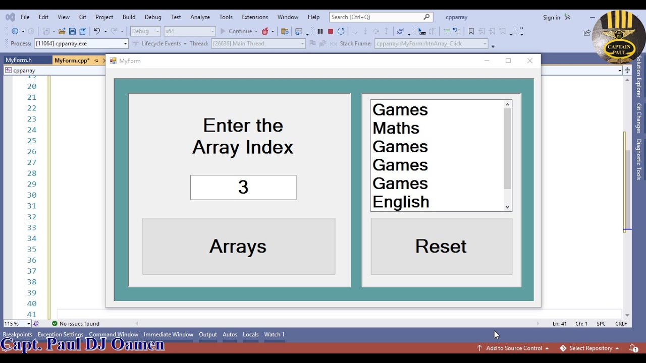This screenshot has height=363, width=646.
Task: Click the Decrease indent icon
Action: (446, 31)
